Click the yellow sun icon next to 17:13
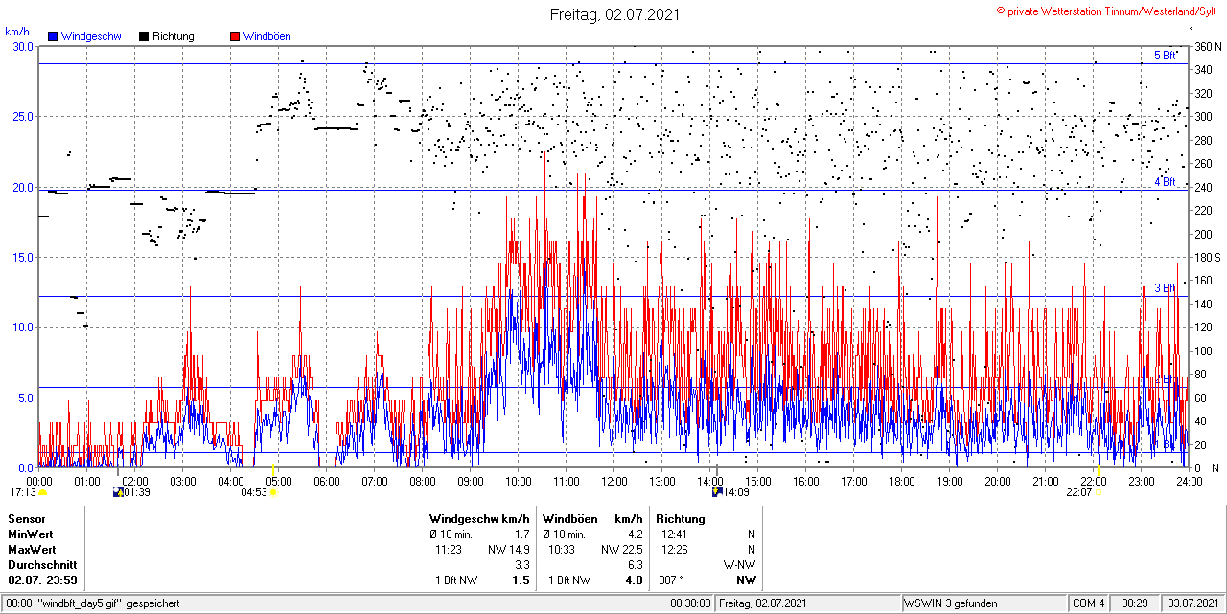Screen dimensions: 1227x614 42,492
